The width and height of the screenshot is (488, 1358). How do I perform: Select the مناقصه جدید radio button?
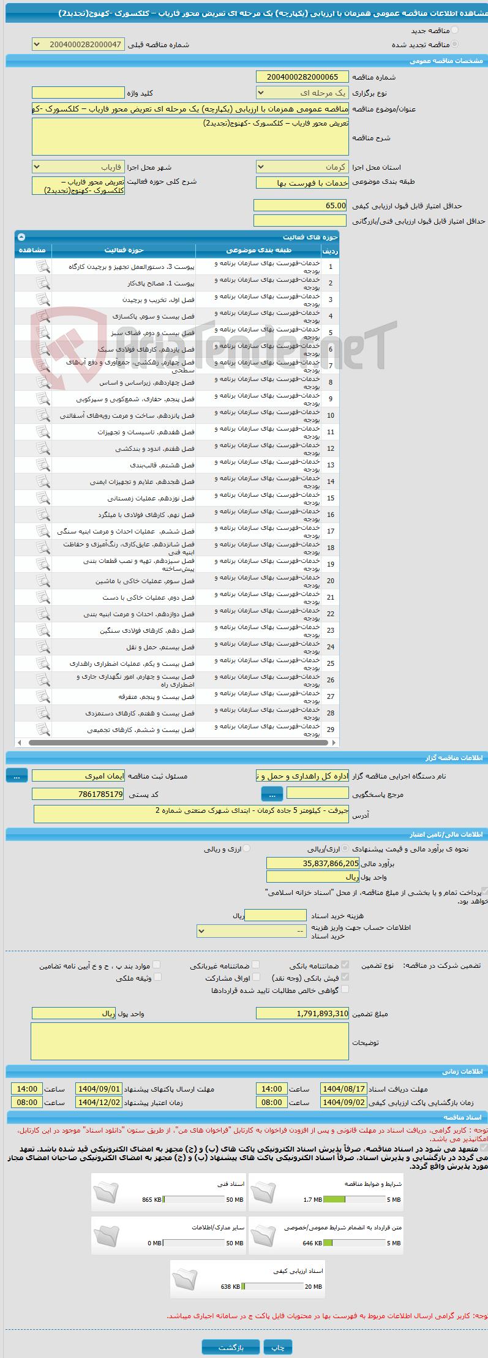[x=454, y=30]
